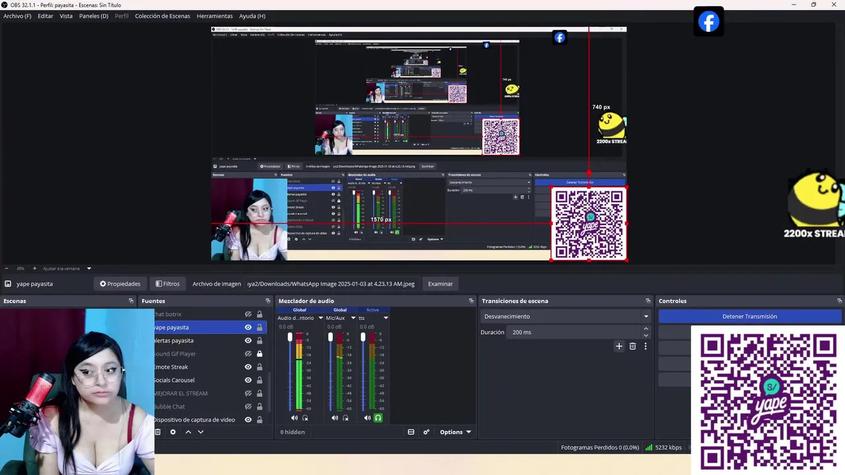Viewport: 845px width, 475px height.
Task: Open the Editar menu
Action: (x=46, y=16)
